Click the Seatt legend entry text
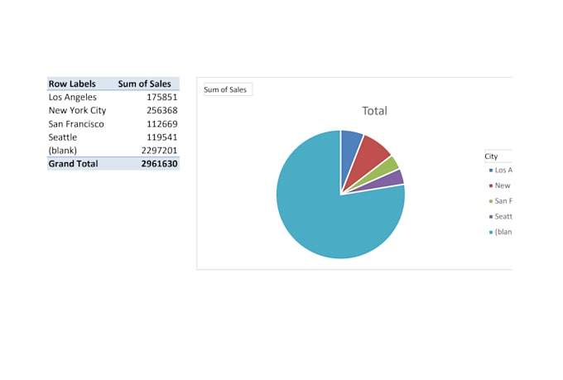Image resolution: width=563 pixels, height=380 pixels. coord(503,217)
